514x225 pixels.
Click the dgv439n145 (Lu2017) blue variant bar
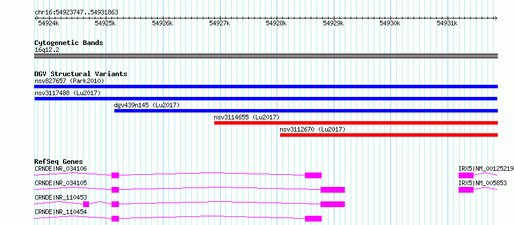306,111
